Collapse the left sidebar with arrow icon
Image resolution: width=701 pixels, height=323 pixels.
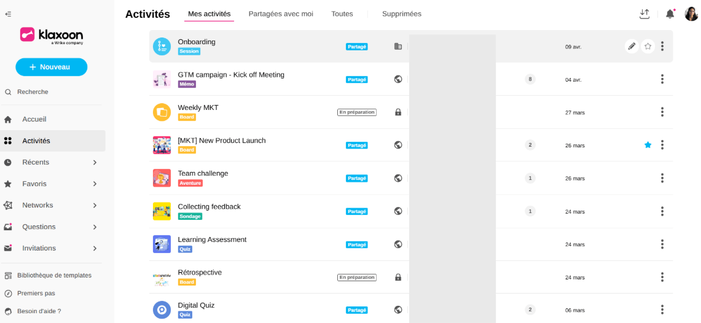7,14
